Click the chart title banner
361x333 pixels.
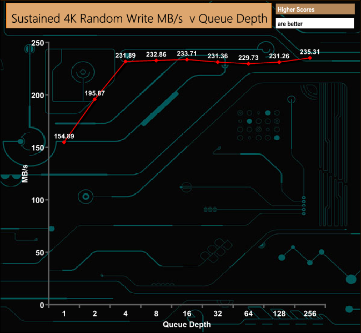click(139, 16)
